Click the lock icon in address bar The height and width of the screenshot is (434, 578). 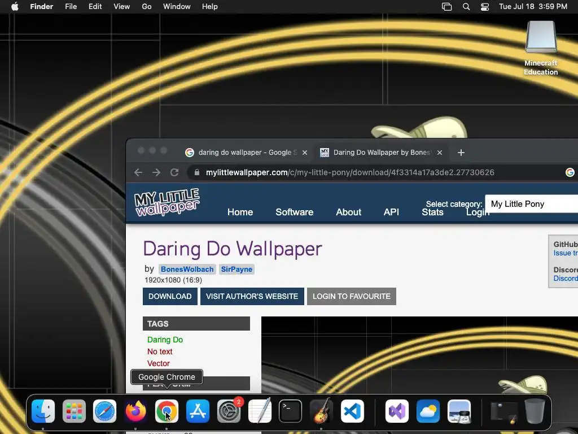[197, 172]
